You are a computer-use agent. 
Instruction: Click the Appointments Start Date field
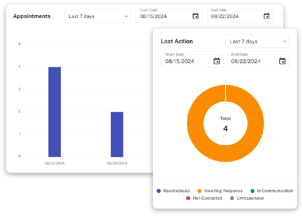pyautogui.click(x=164, y=16)
